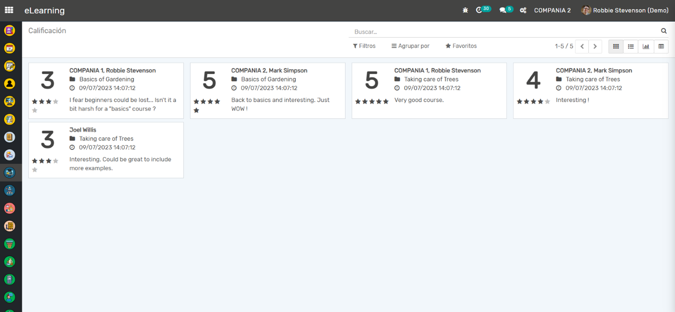The width and height of the screenshot is (675, 312).
Task: Open the COMPANIA 2 company switcher
Action: (552, 10)
